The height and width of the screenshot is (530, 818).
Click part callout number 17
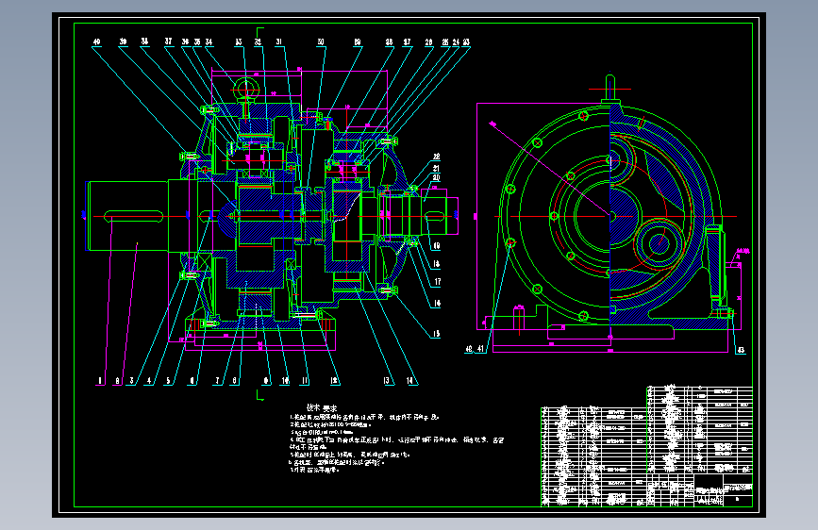(437, 282)
